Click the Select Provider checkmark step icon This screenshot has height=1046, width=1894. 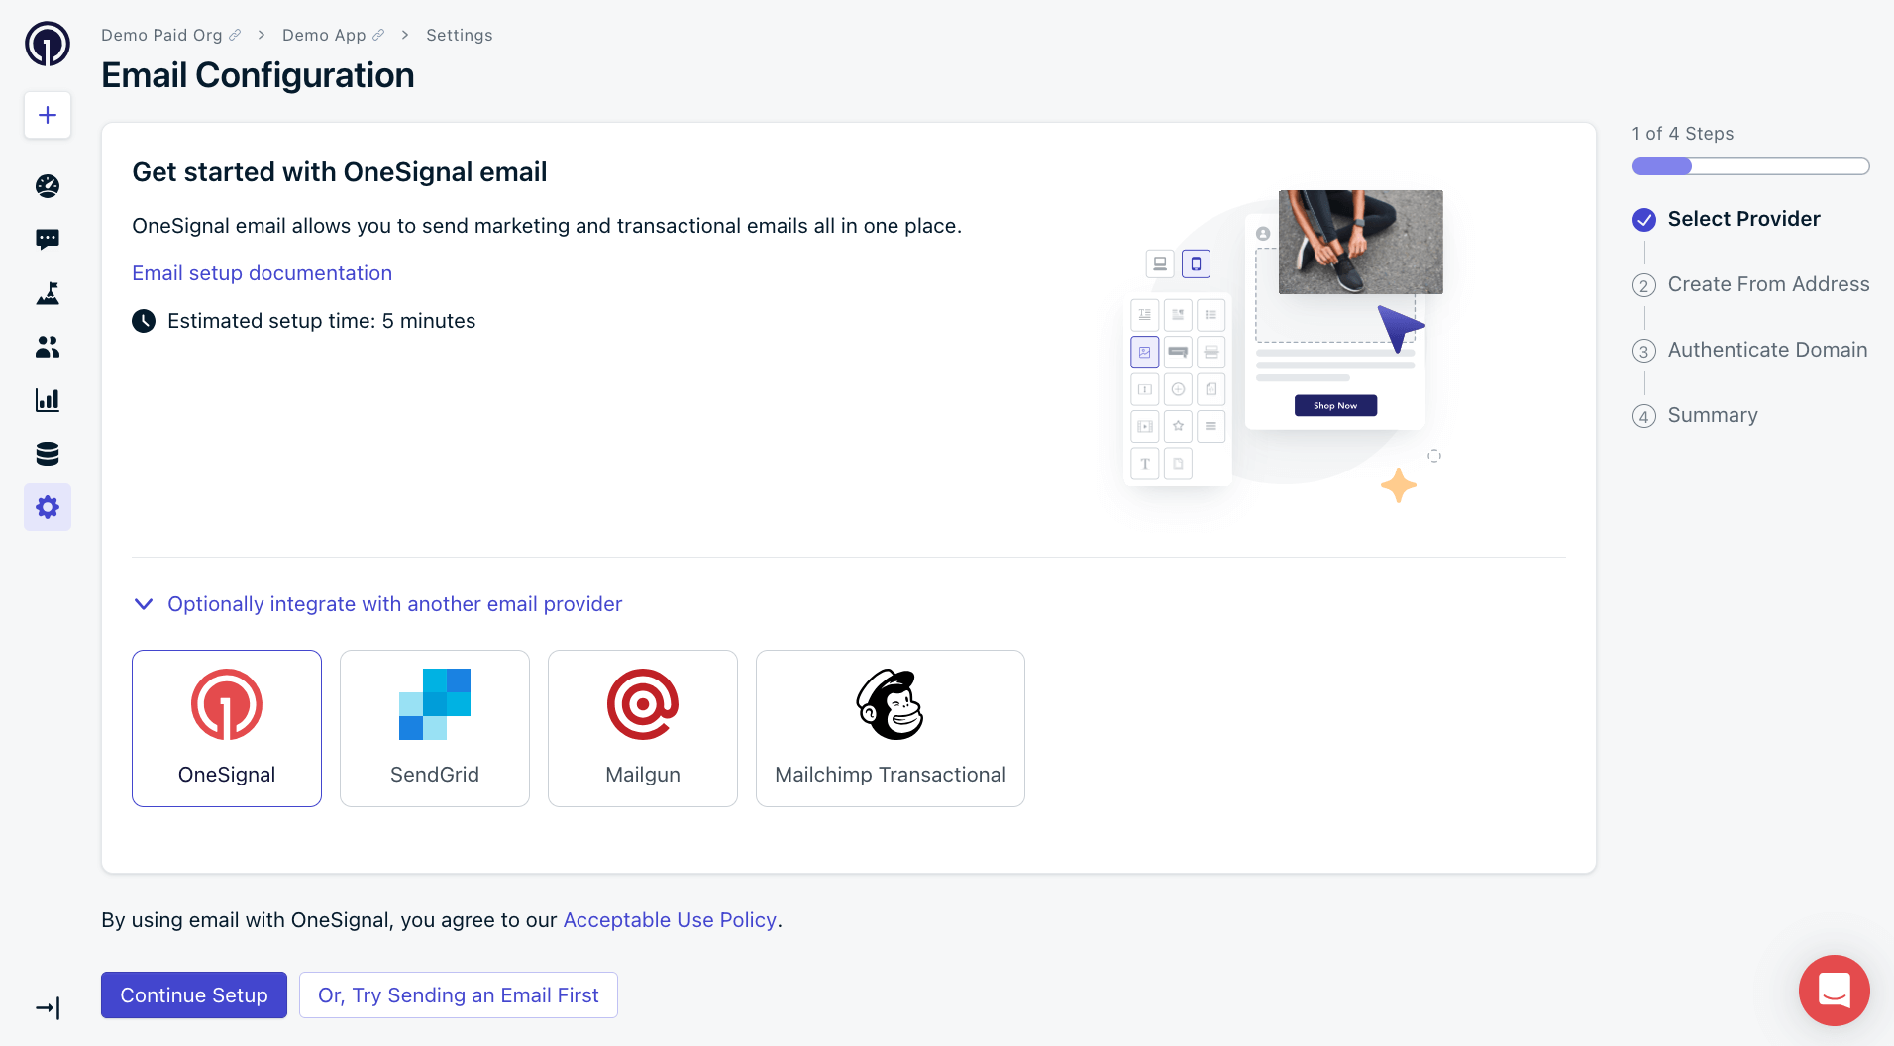click(1644, 220)
